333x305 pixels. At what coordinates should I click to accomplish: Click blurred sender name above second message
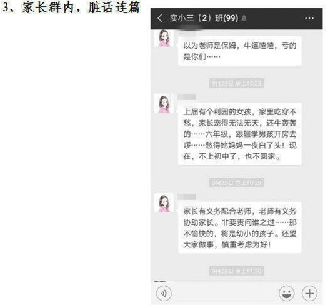tap(186, 97)
